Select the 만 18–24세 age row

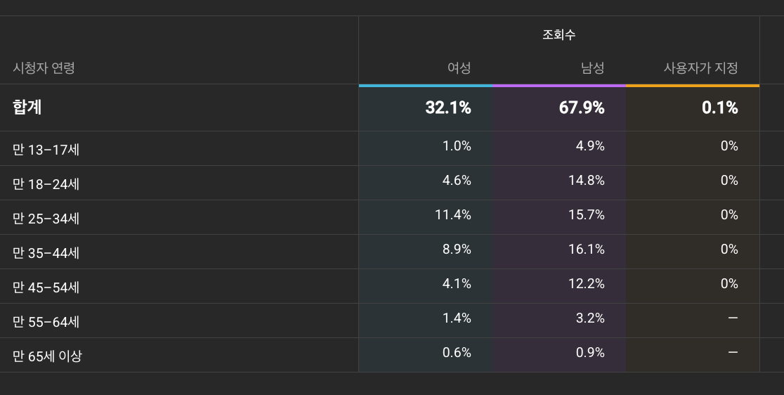pyautogui.click(x=46, y=183)
